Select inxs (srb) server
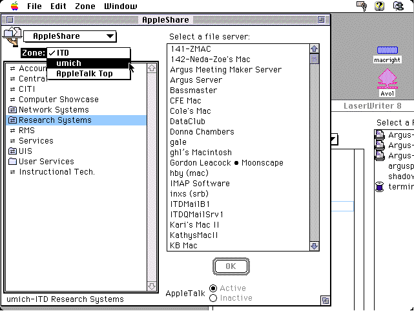The image size is (414, 311). point(238,194)
